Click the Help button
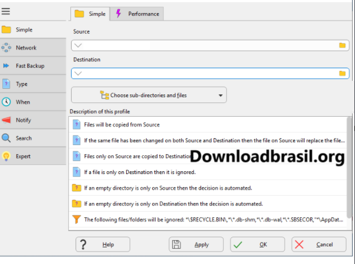This screenshot has height=264, width=355. [x=103, y=245]
